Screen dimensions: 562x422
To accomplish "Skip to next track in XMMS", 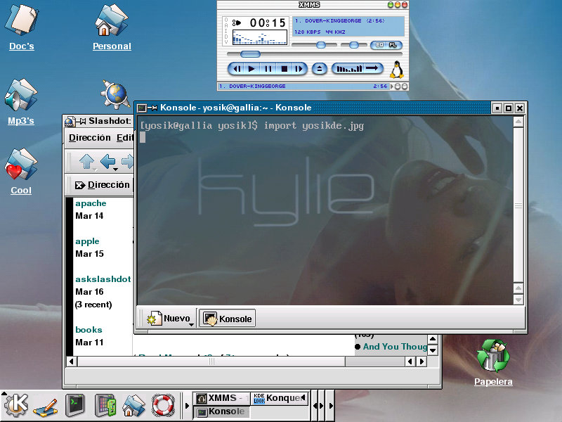I will (298, 68).
